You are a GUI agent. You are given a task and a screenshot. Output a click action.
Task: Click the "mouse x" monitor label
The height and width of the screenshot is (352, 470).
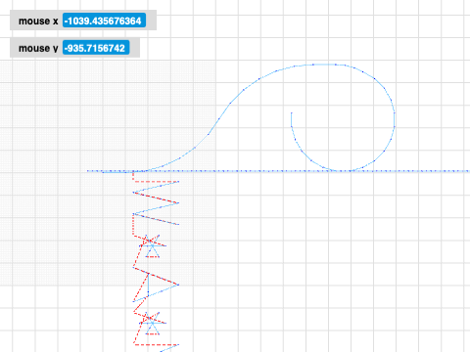[38, 22]
